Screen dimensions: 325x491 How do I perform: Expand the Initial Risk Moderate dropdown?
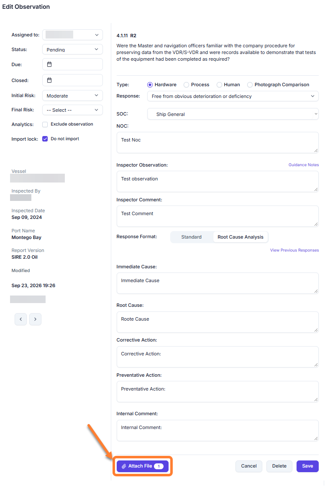click(72, 95)
